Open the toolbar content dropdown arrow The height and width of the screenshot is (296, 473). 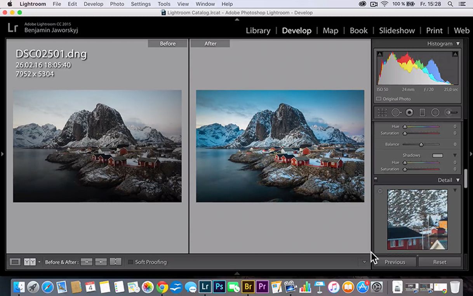coord(364,262)
